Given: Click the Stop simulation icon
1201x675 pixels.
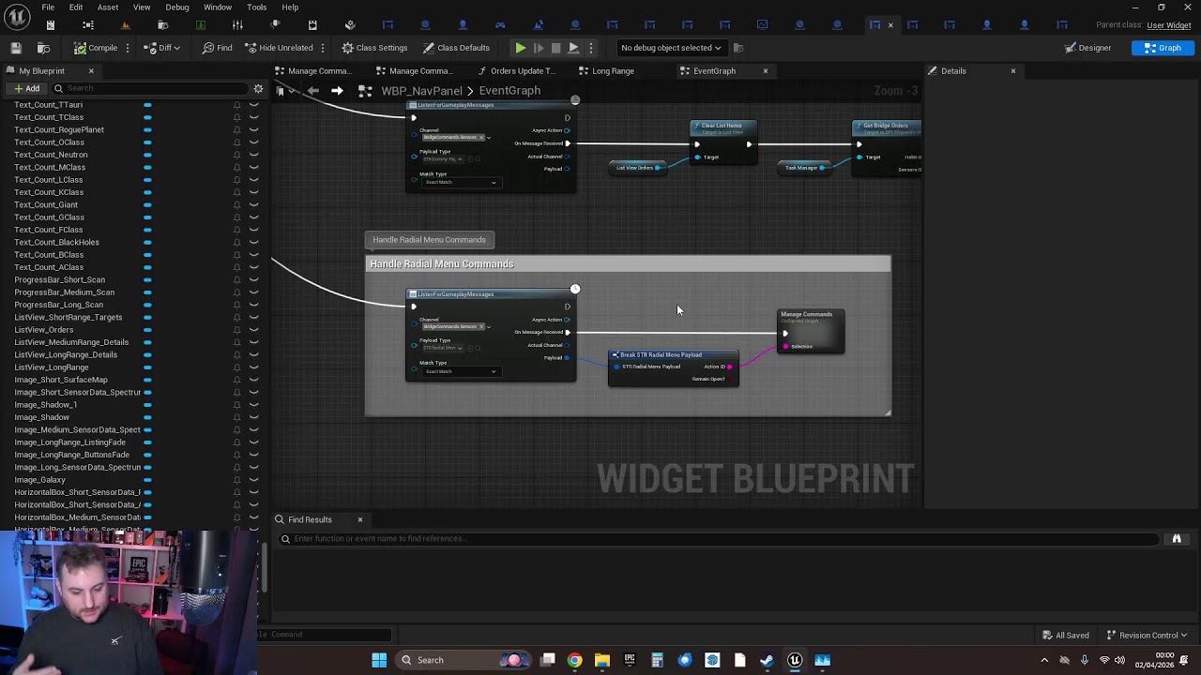Looking at the screenshot, I should [555, 48].
